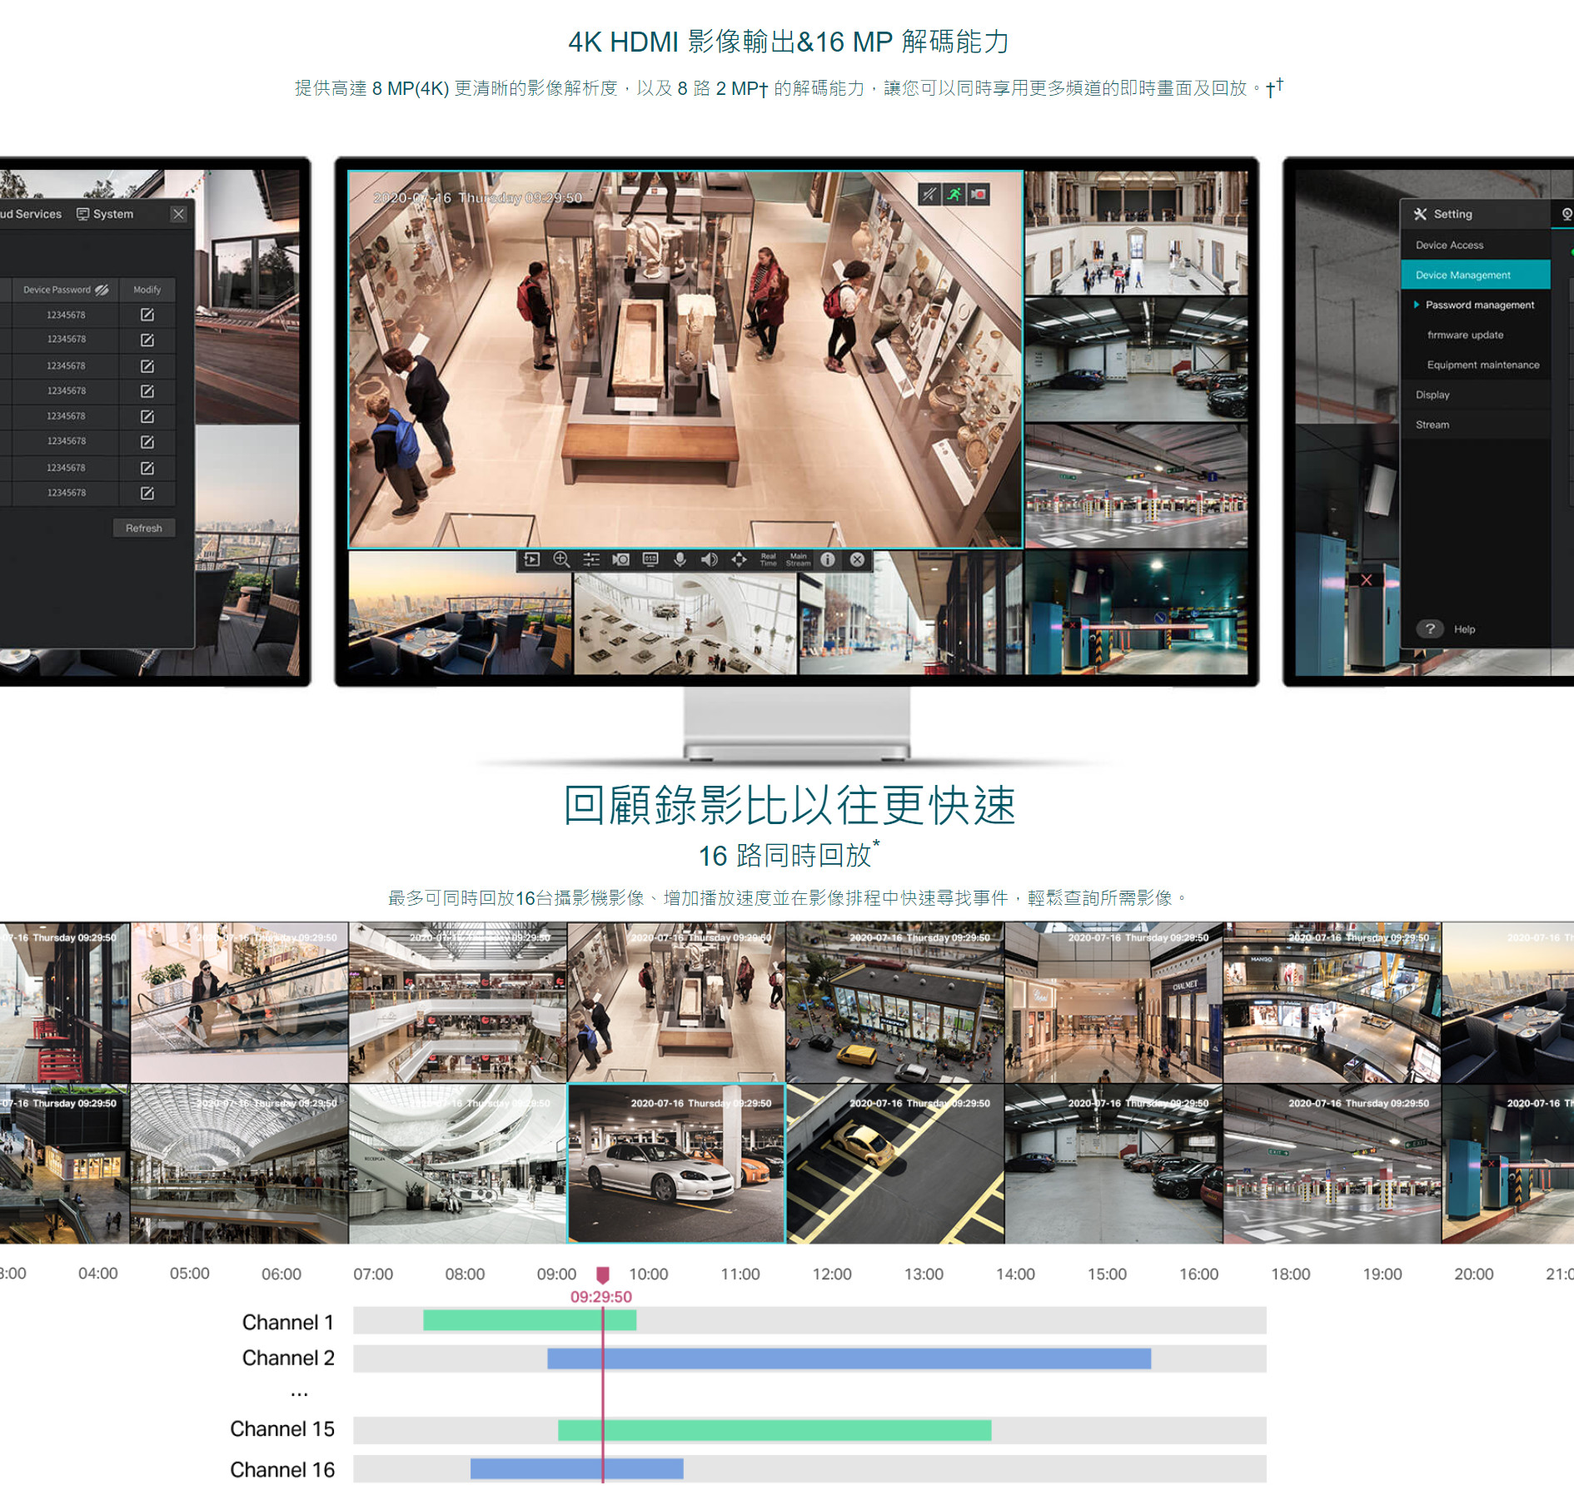This screenshot has width=1574, height=1500.
Task: Click the 04:00 timeline label
Action: pos(98,1274)
